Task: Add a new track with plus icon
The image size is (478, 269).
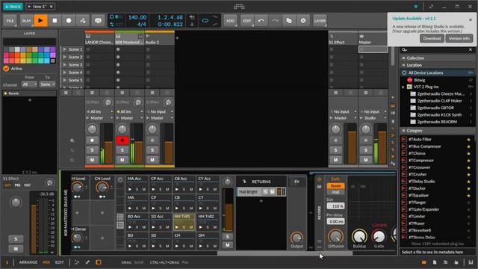Action: click(x=177, y=38)
